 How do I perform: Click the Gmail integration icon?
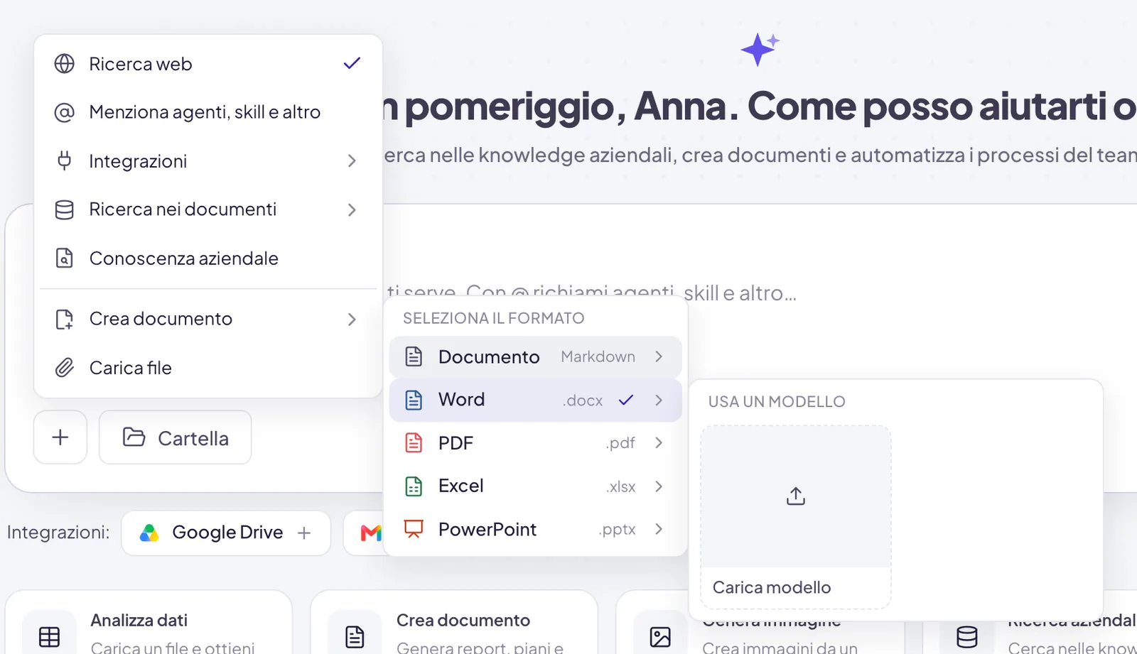pos(371,533)
